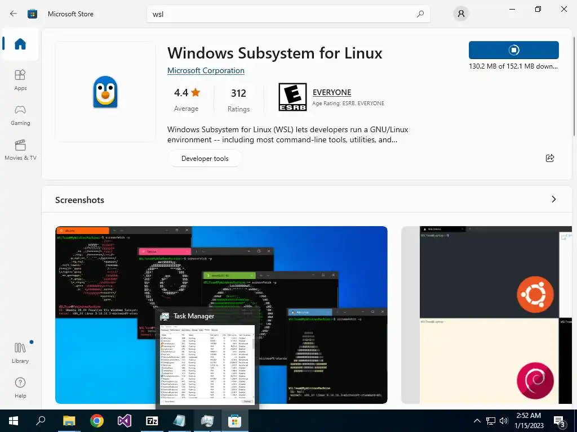Show hidden system tray icons
Screen dimensions: 577x432
(x=477, y=421)
